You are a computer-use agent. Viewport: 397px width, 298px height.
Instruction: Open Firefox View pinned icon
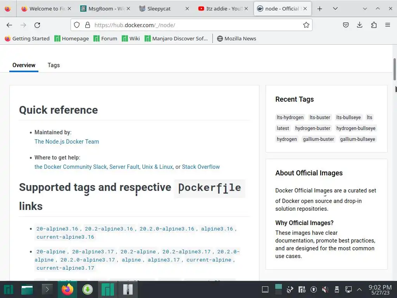(x=8, y=9)
